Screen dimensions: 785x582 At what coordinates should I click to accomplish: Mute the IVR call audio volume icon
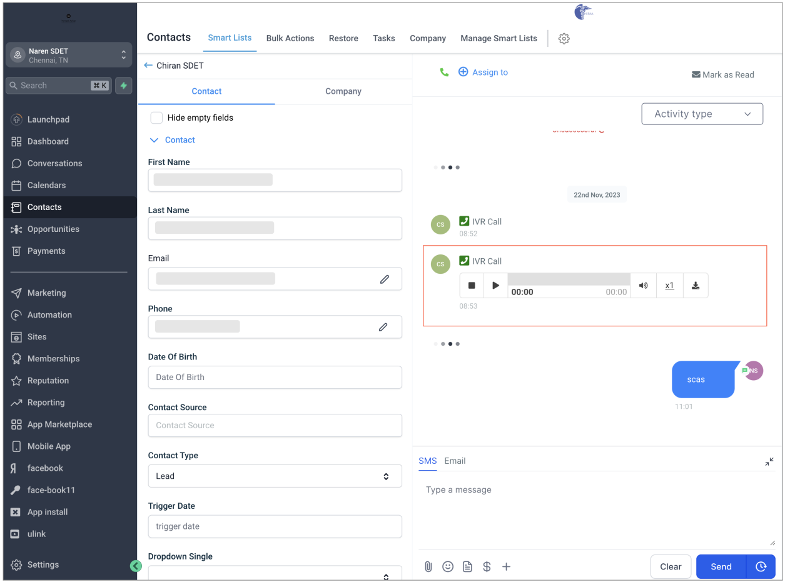coord(643,286)
